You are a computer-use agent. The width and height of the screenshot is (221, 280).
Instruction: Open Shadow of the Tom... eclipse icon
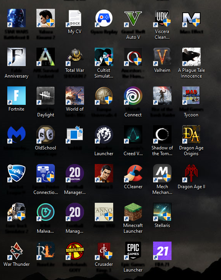[x=162, y=134]
